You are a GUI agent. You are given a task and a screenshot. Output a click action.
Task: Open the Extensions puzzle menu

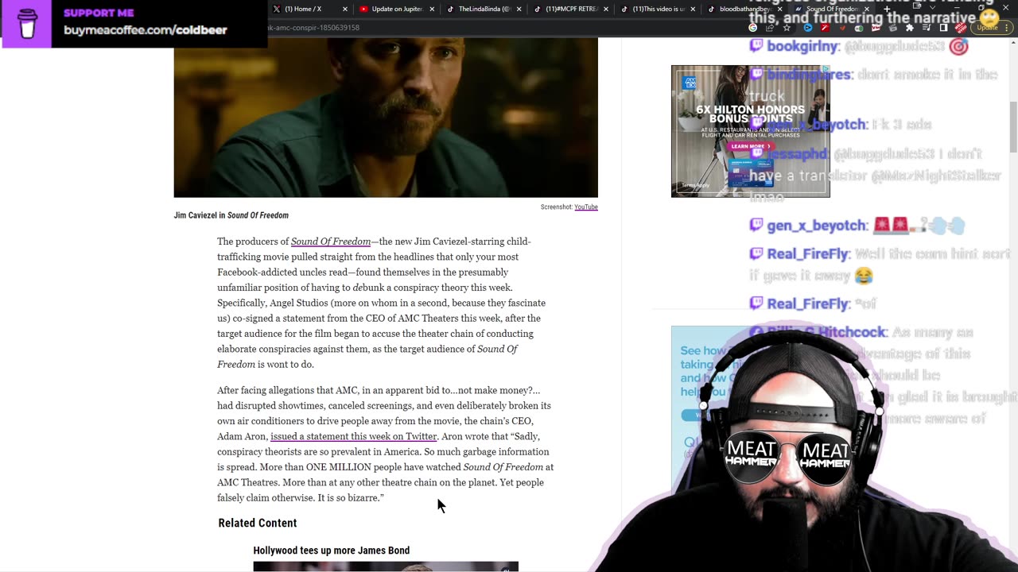click(x=910, y=28)
